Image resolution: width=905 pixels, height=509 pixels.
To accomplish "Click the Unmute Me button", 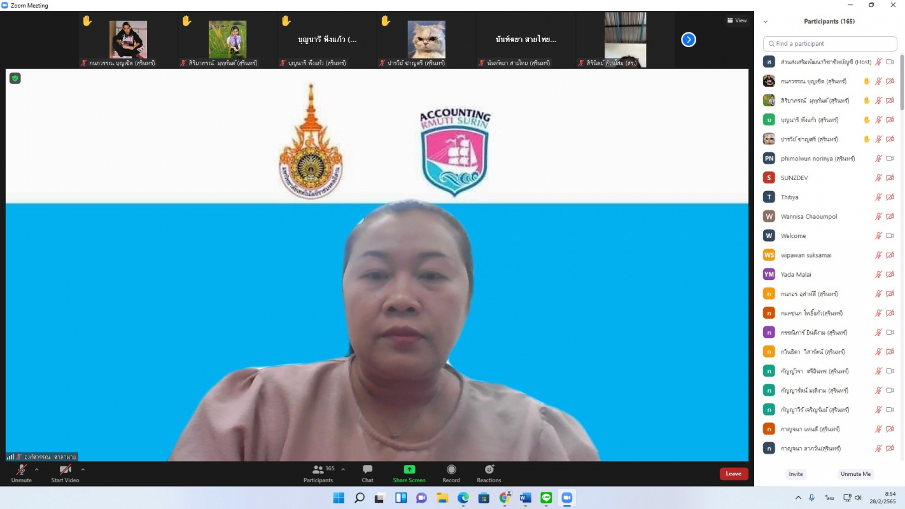I will 855,474.
